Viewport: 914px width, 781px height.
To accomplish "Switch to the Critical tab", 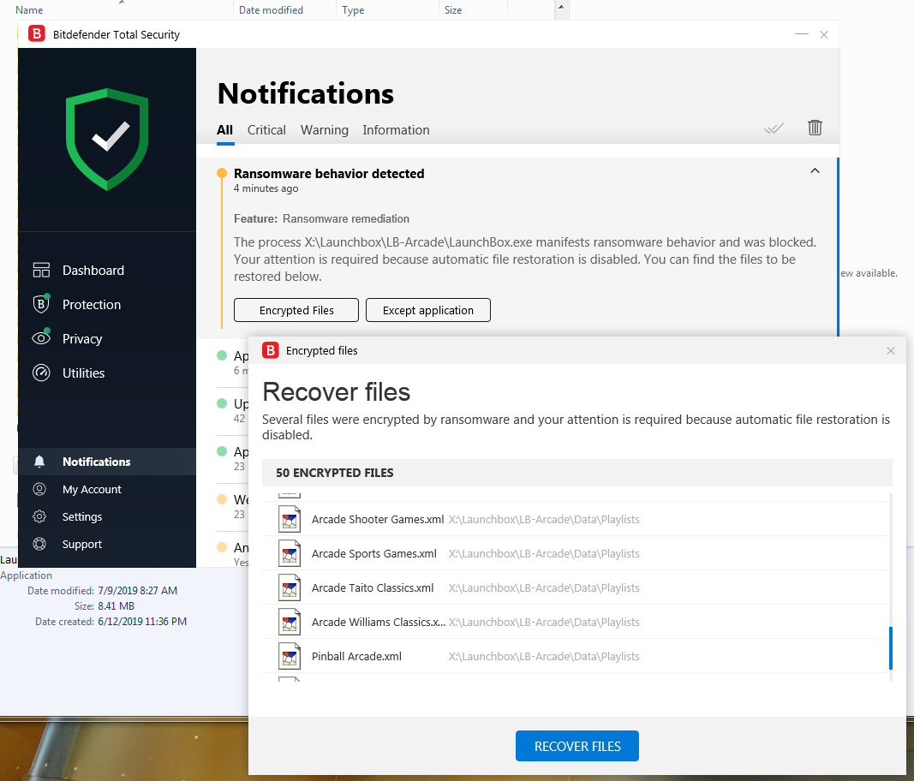I will coord(266,130).
